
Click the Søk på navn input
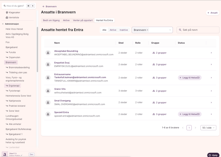click(198, 30)
